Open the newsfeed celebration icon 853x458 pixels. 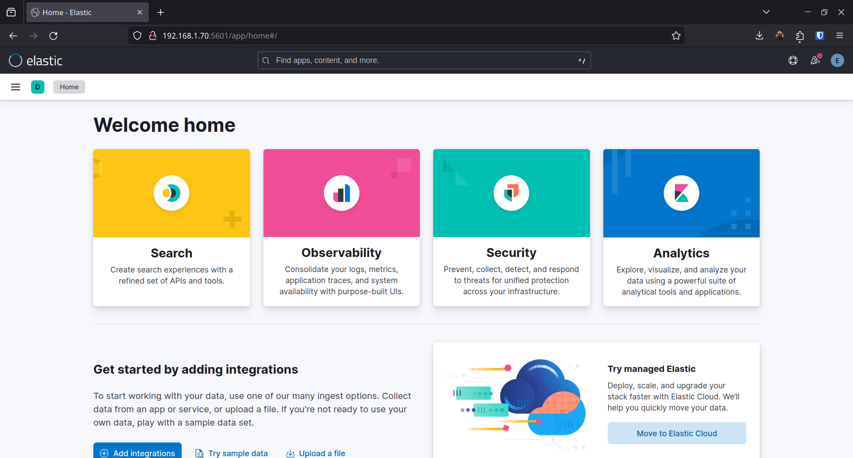815,60
